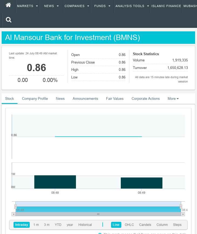Select the 1 m chart range
The image size is (197, 234).
[x=36, y=225]
